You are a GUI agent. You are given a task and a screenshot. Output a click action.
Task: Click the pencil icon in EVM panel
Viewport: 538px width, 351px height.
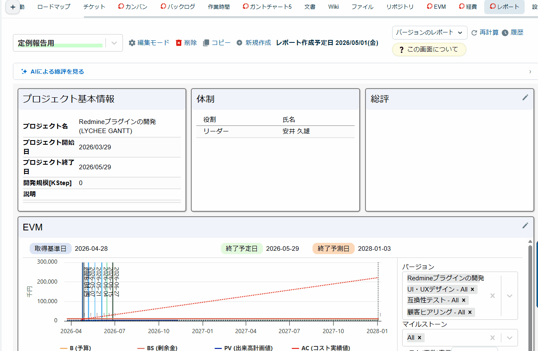[x=525, y=225]
